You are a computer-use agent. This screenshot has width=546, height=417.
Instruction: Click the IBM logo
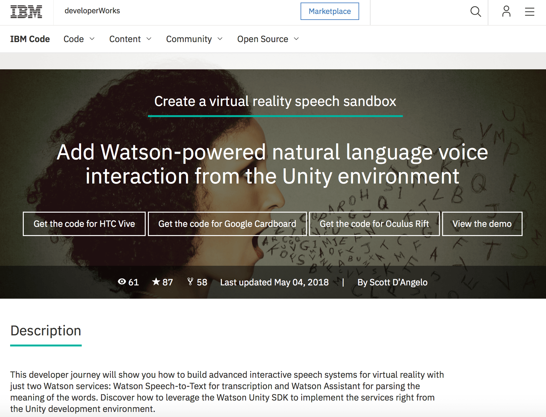(x=26, y=12)
